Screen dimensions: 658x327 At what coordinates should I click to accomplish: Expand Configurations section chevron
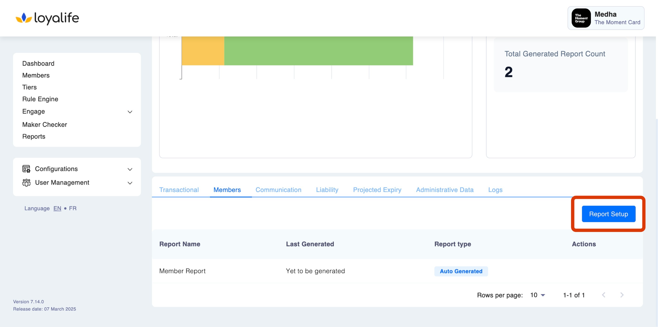(130, 169)
